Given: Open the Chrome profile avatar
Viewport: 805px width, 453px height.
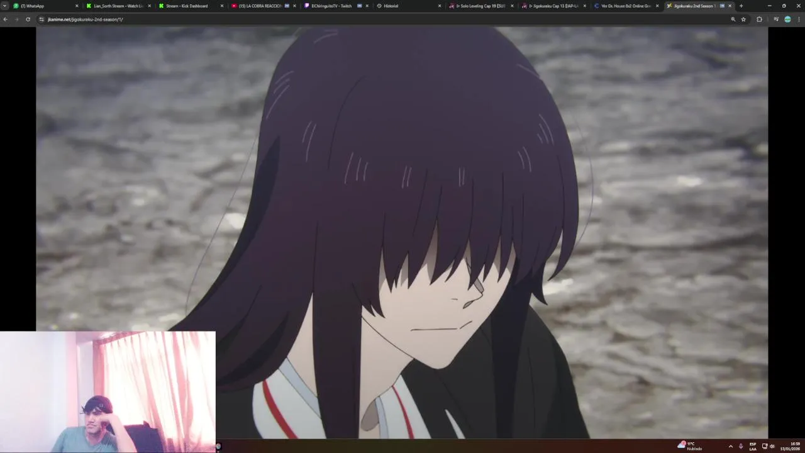Looking at the screenshot, I should pyautogui.click(x=787, y=20).
